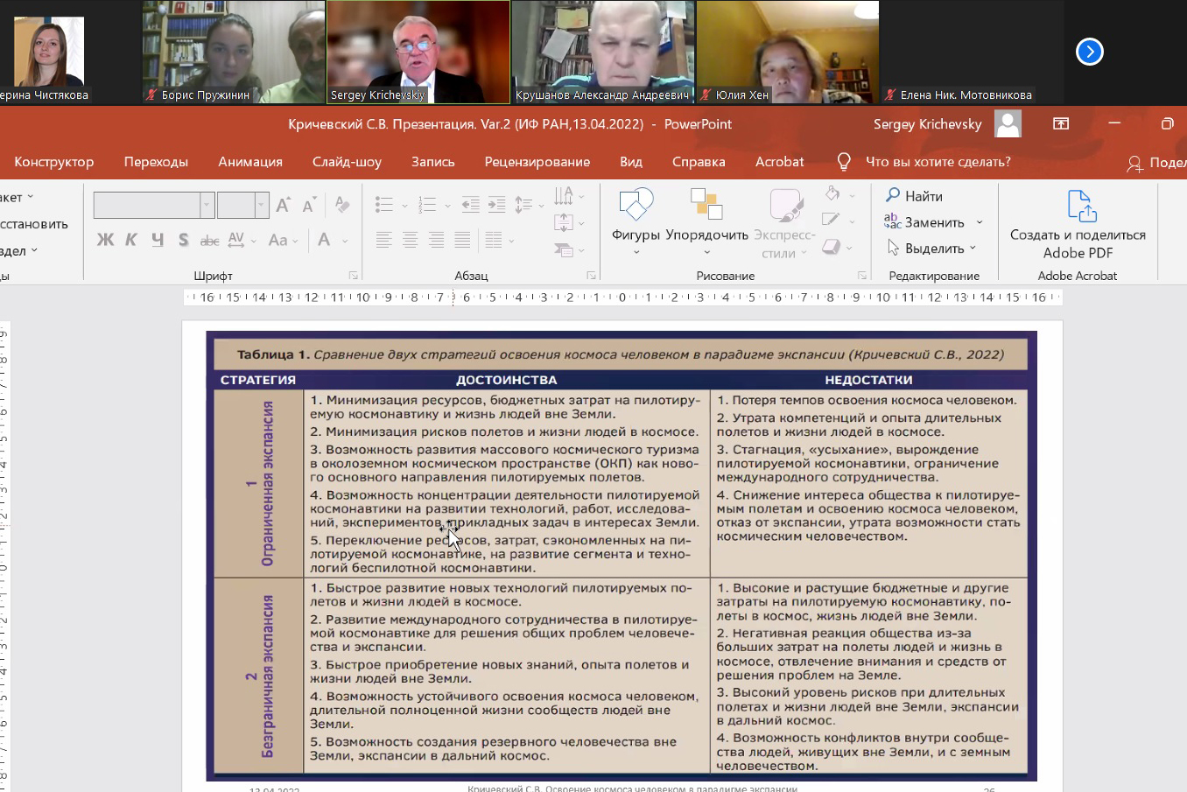
Task: Expand the Заменить dropdown arrow
Action: coord(980,222)
